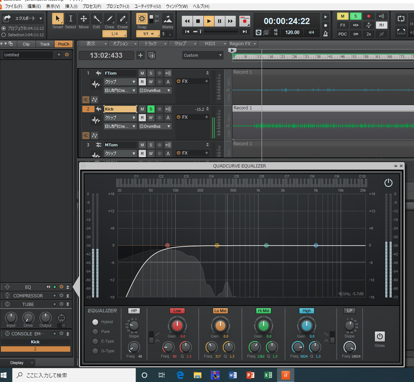Image resolution: width=414 pixels, height=382 pixels.
Task: Pause the transport
Action: (x=220, y=21)
